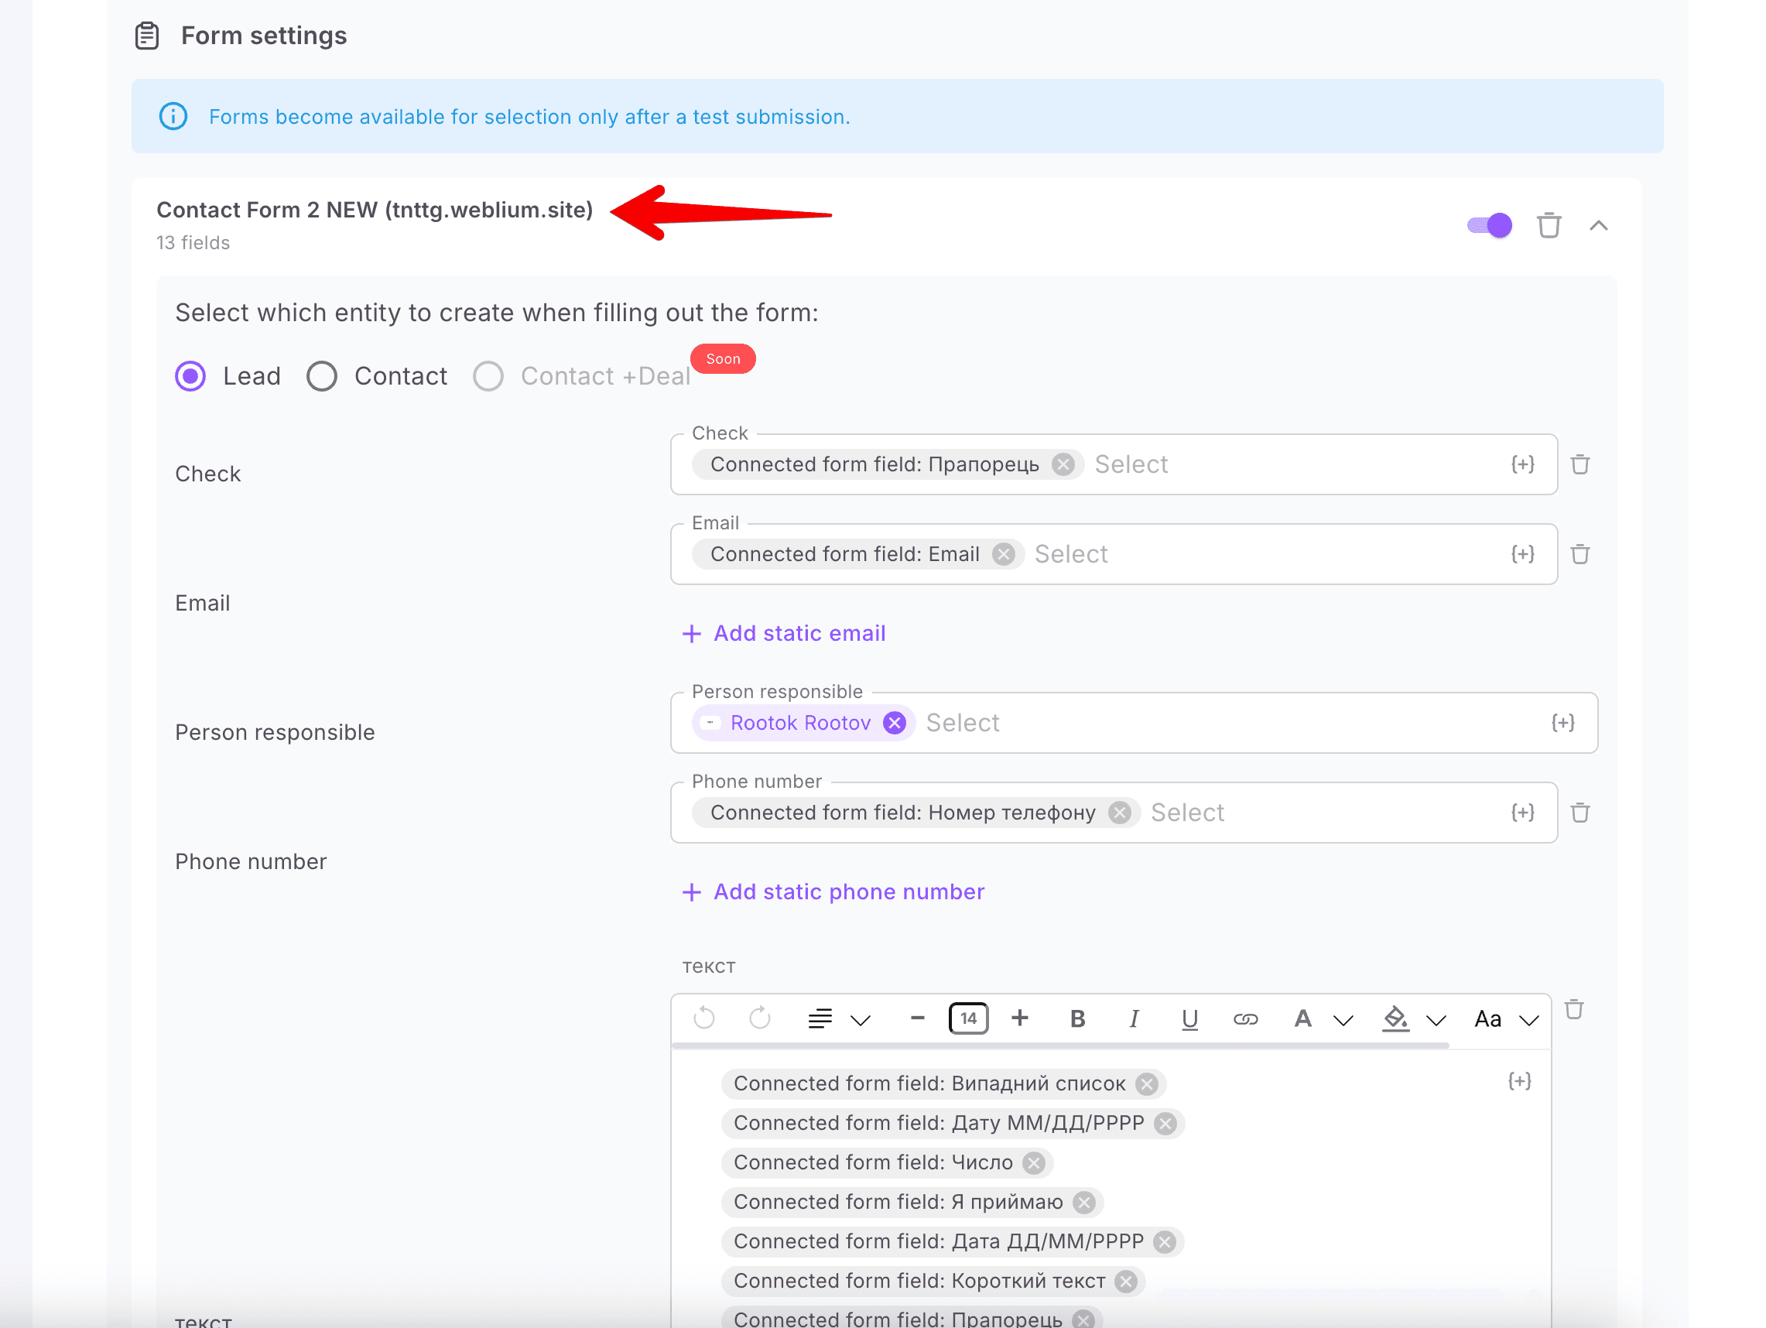Image resolution: width=1766 pixels, height=1328 pixels.
Task: Insert variable in the текст editor
Action: tap(1519, 1081)
